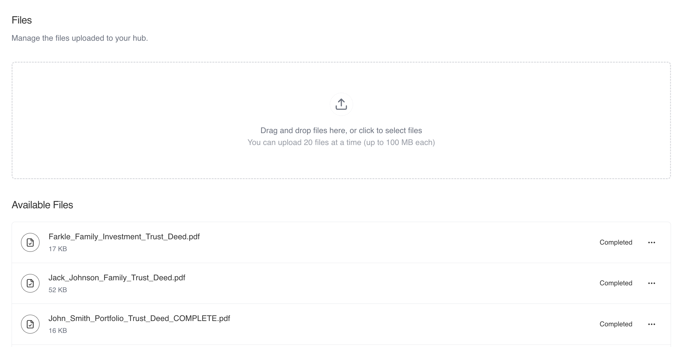The width and height of the screenshot is (676, 347).
Task: Click the Completed status on the John Smith file
Action: [x=615, y=324]
